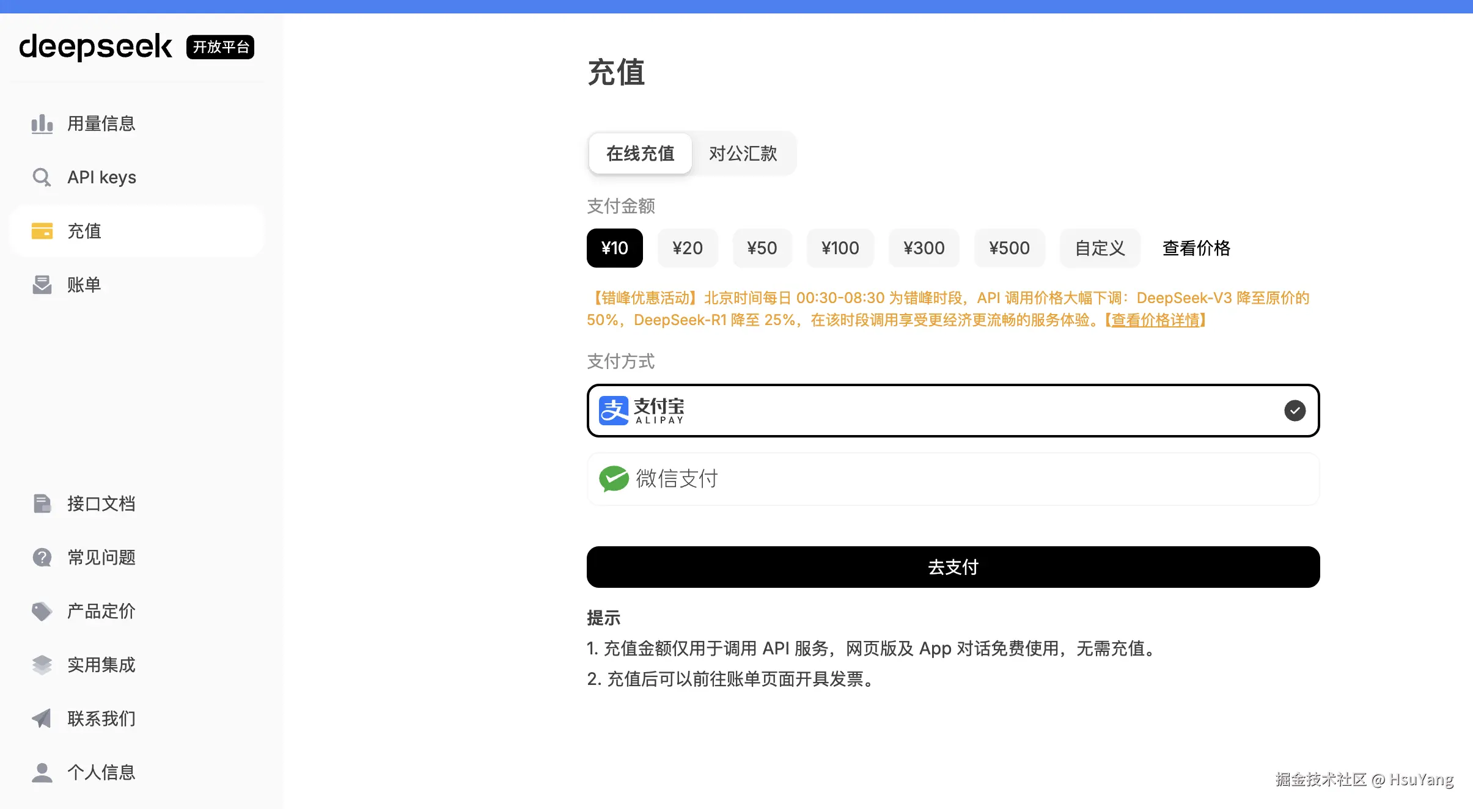
Task: Pick the ¥300 recharge amount
Action: click(x=924, y=248)
